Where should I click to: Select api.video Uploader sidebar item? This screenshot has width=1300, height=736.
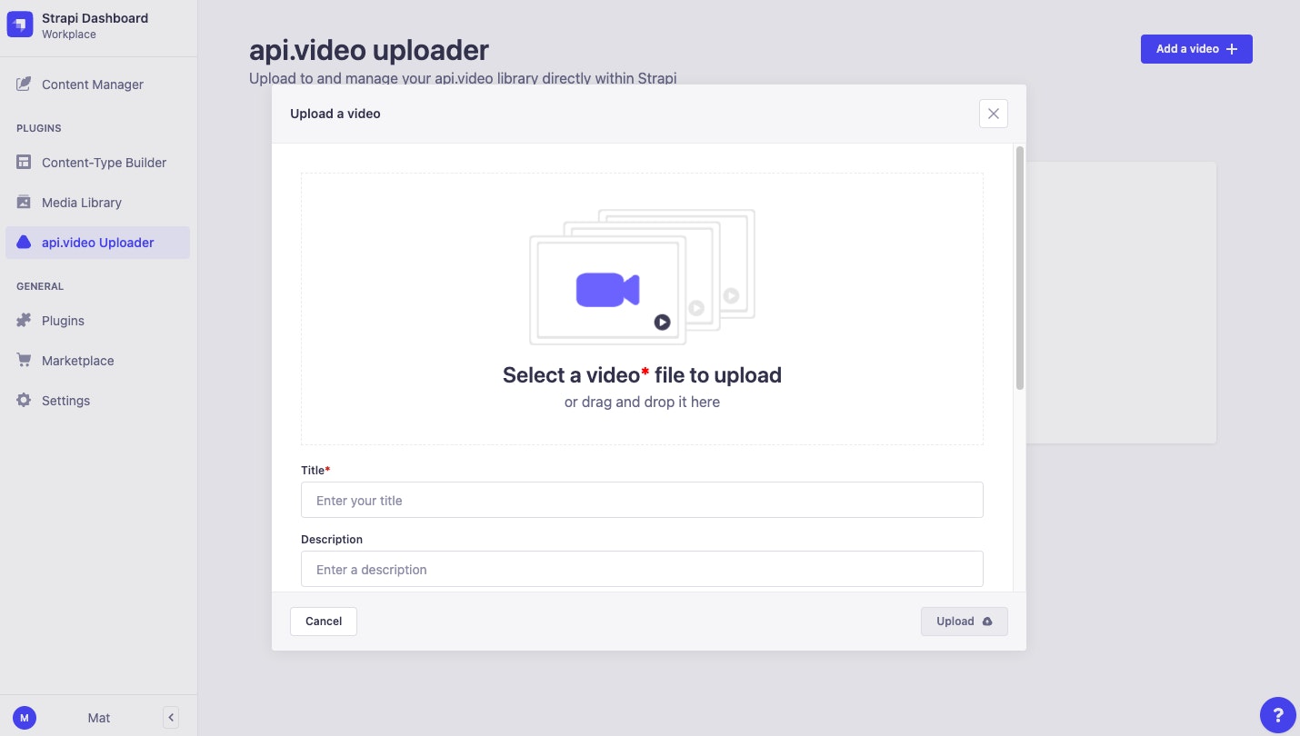(98, 243)
